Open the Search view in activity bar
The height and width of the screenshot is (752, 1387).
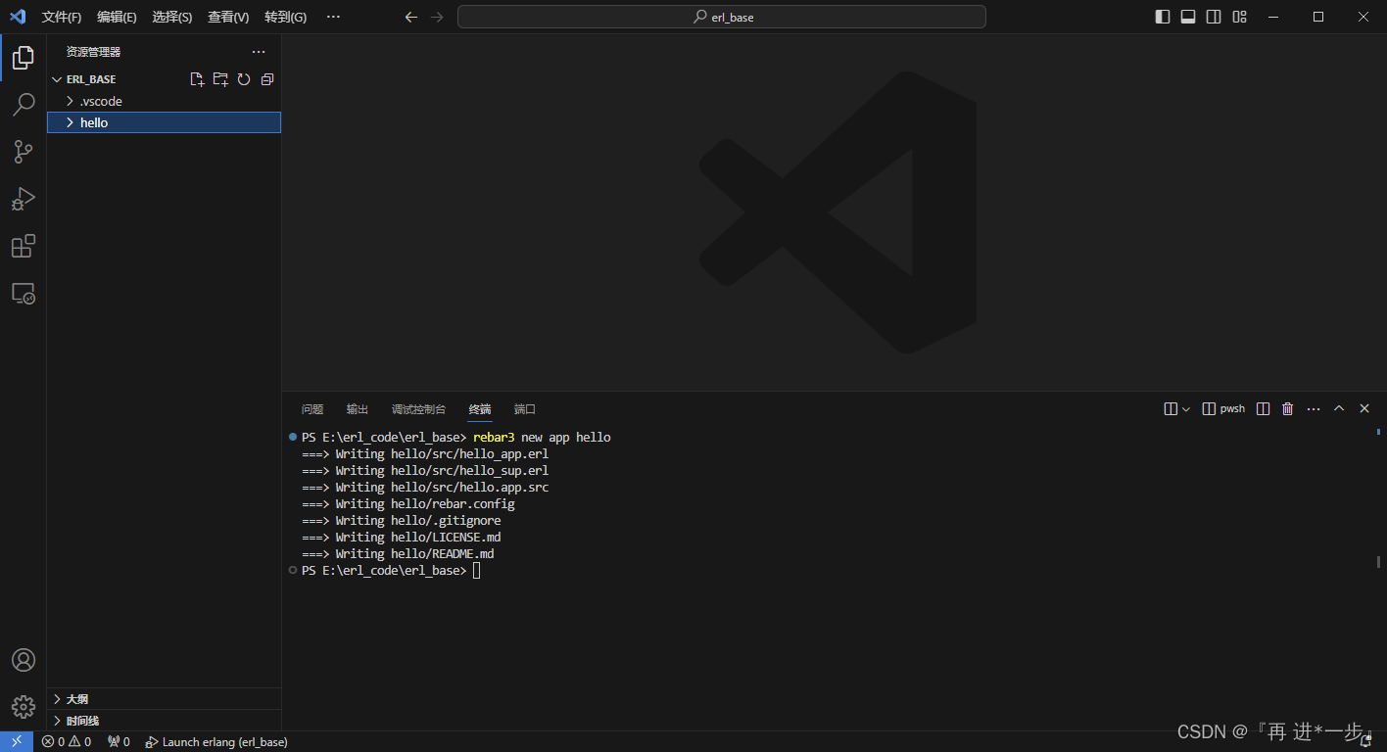24,104
